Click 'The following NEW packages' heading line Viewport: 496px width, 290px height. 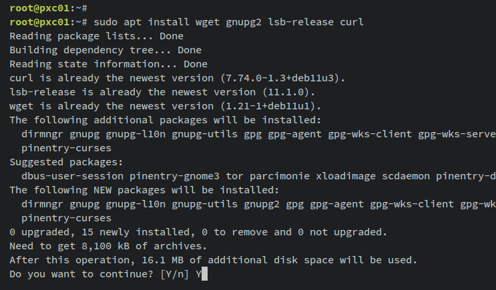point(144,190)
